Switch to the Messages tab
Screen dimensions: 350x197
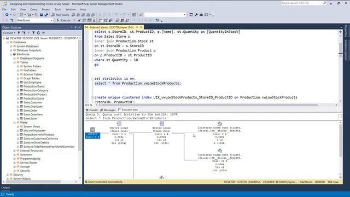click(x=108, y=110)
